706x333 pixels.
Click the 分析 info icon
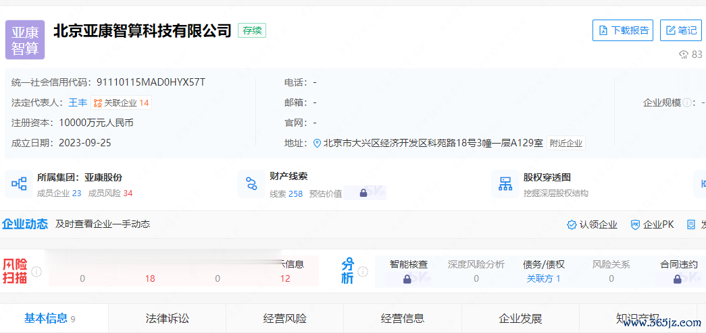[x=363, y=272]
